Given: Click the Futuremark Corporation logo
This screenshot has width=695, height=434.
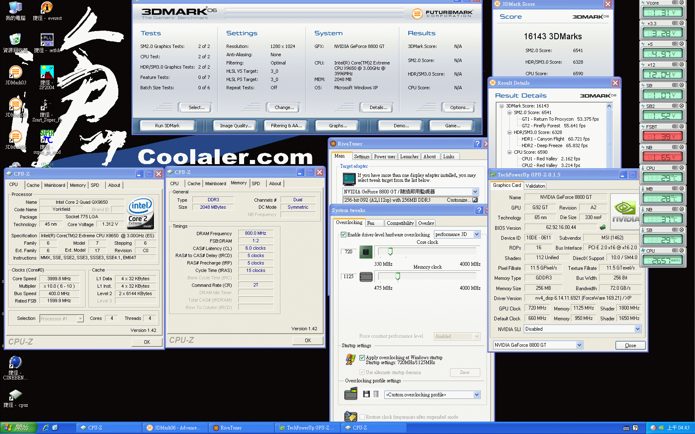Looking at the screenshot, I should point(442,14).
